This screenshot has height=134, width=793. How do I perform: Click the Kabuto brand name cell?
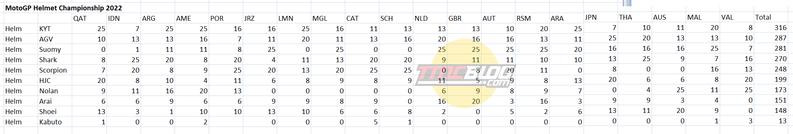(x=55, y=122)
